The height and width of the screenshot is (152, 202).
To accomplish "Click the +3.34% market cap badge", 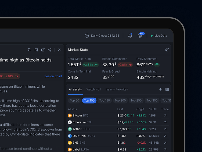I will coord(91,65).
